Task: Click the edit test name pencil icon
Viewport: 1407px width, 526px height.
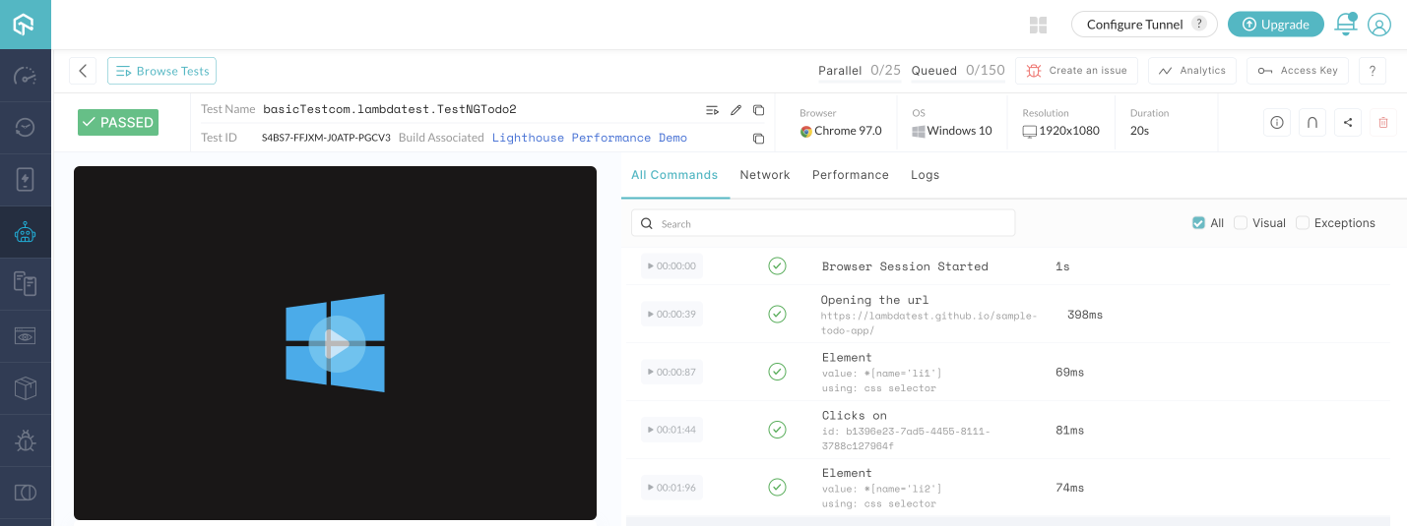Action: pos(735,110)
